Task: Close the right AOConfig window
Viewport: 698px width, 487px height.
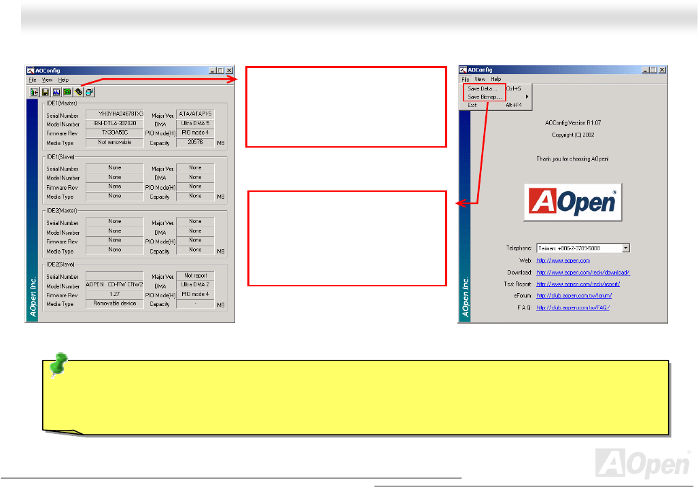Action: coord(662,69)
